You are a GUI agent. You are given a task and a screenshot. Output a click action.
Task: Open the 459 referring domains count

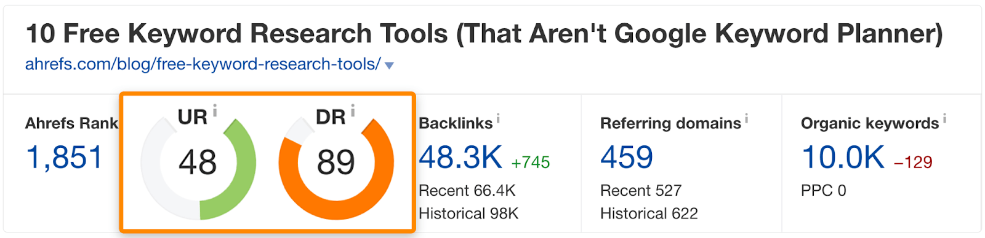click(627, 158)
